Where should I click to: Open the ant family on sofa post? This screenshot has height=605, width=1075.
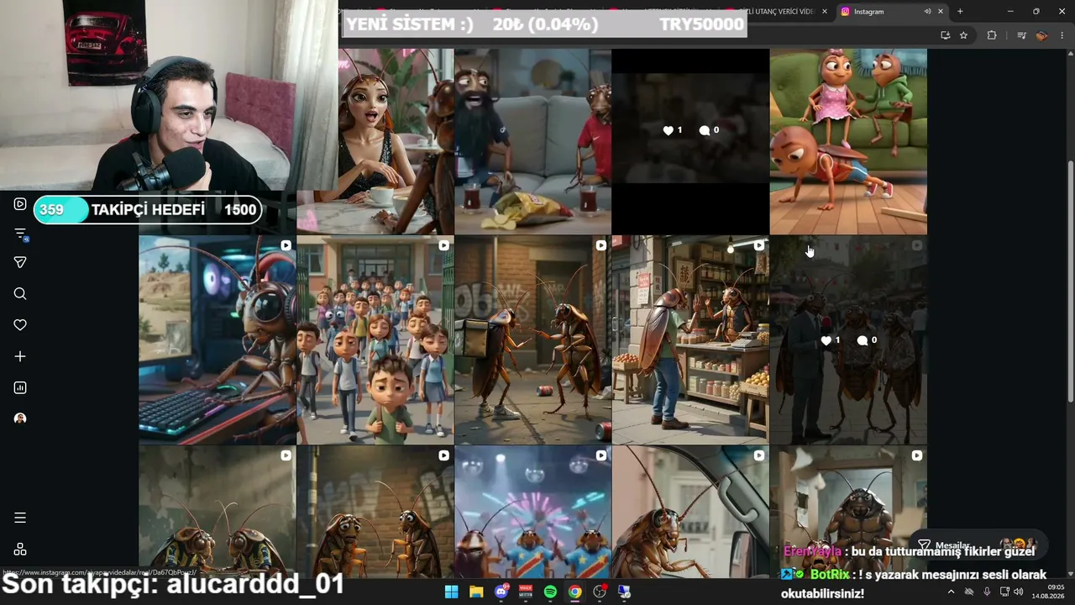click(x=848, y=141)
